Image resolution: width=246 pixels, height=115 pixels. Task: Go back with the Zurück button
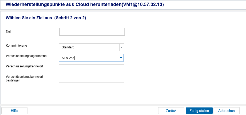click(x=171, y=111)
